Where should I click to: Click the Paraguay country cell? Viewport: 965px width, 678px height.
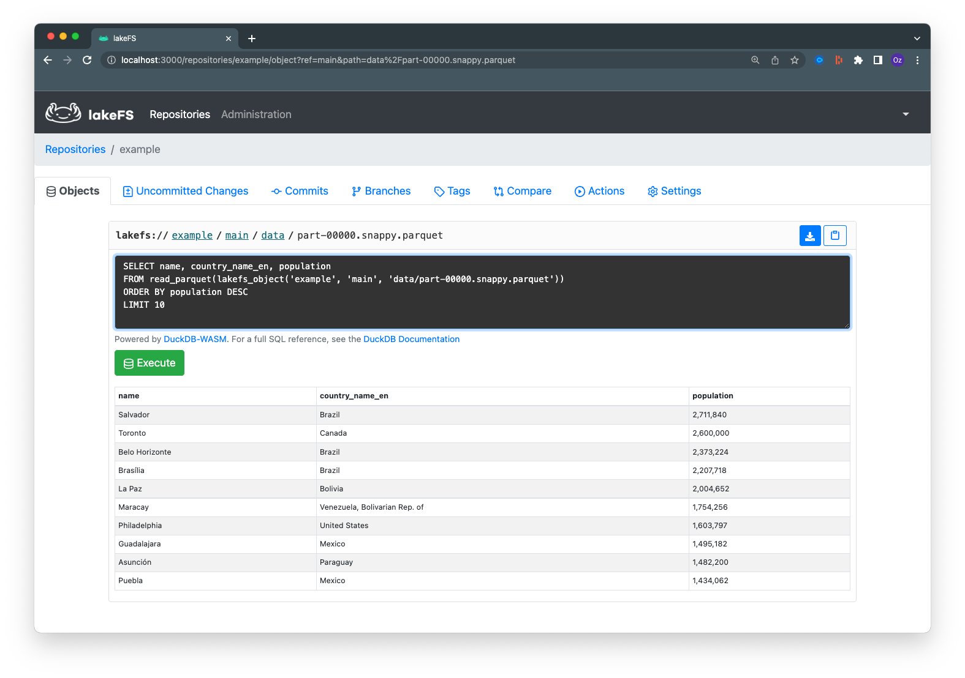coord(502,562)
